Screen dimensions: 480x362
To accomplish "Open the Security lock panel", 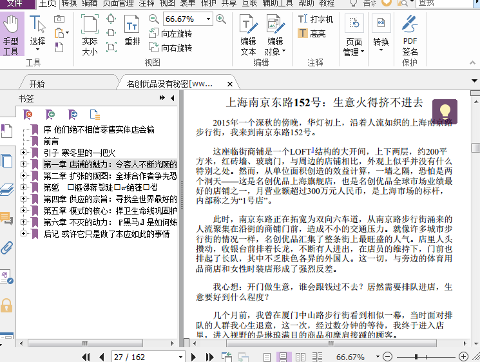I will [6, 305].
